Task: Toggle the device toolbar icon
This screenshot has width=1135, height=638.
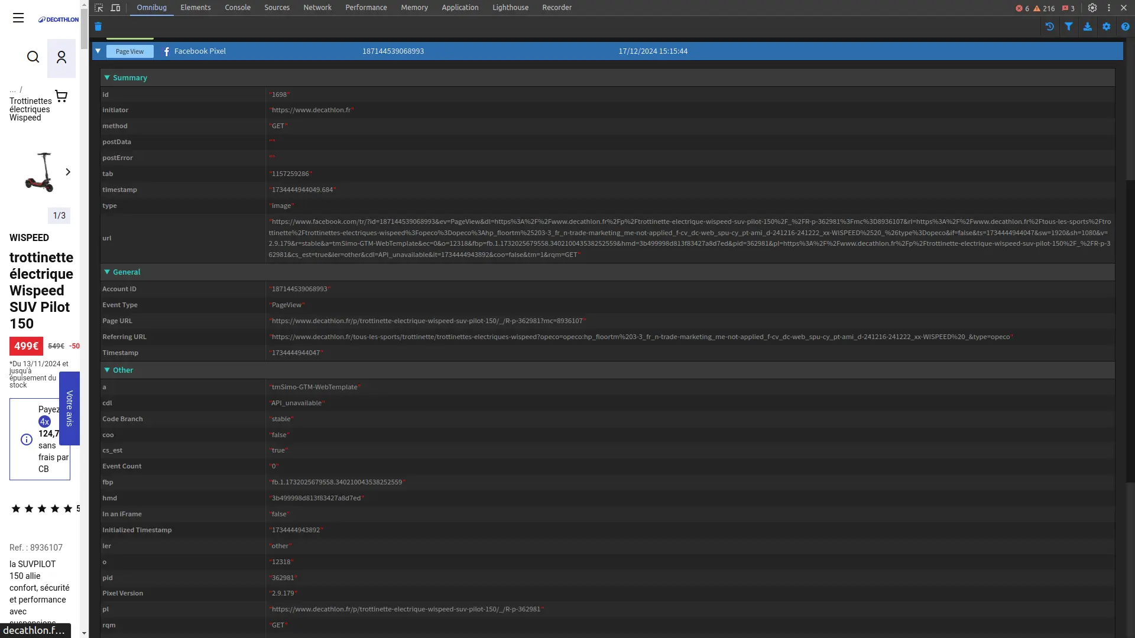Action: tap(115, 8)
